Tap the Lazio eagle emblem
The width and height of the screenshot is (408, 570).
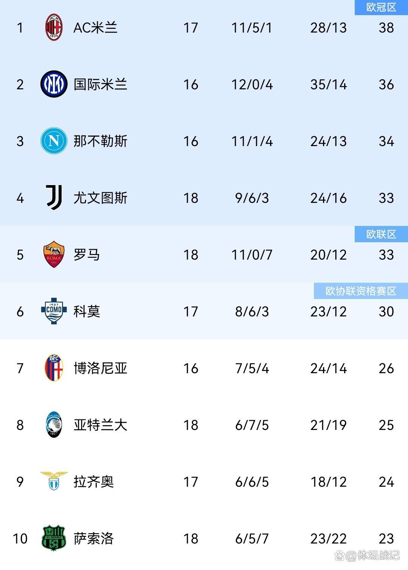click(54, 481)
